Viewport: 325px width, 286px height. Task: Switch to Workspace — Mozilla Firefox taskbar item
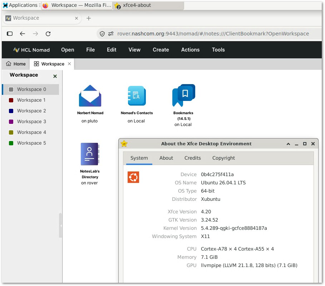click(77, 5)
